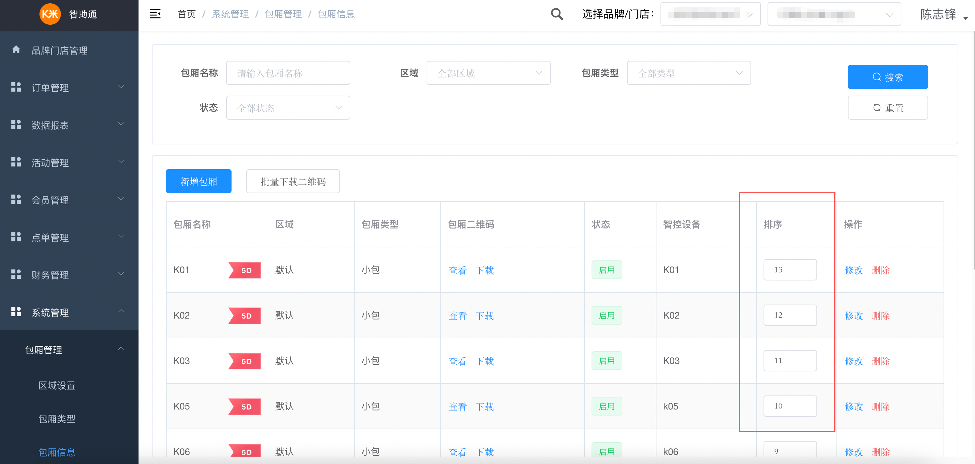Click 修改 link for room K02
Image resolution: width=975 pixels, height=464 pixels.
pos(854,315)
